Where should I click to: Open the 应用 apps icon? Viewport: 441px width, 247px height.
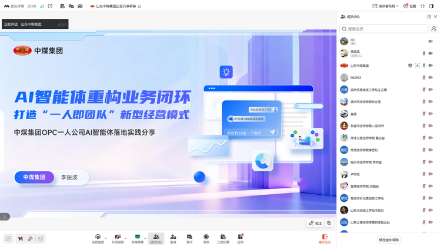[x=240, y=239]
